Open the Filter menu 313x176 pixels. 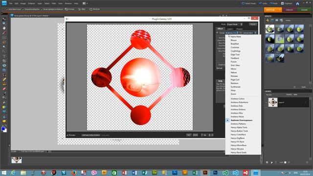[x=54, y=3]
